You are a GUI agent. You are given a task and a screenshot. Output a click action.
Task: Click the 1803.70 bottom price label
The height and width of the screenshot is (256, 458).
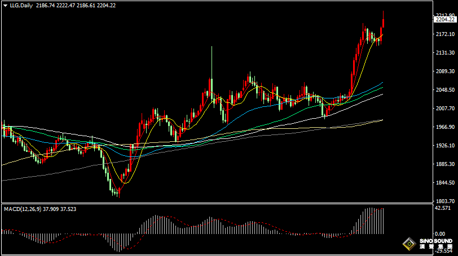(444, 201)
